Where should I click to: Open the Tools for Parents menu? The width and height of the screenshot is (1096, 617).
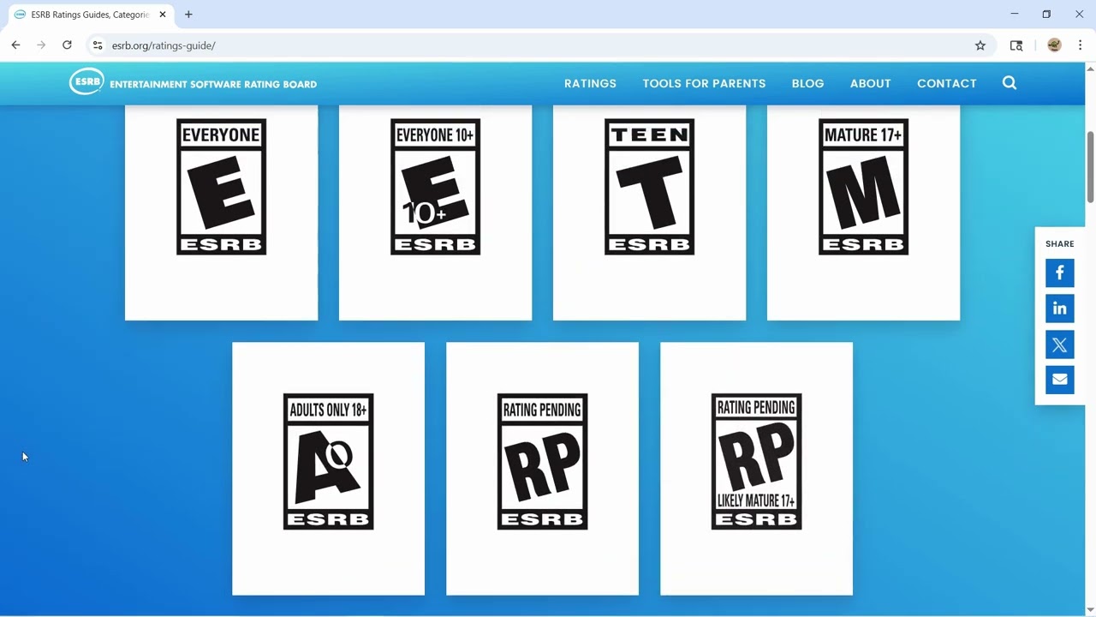pyautogui.click(x=704, y=83)
